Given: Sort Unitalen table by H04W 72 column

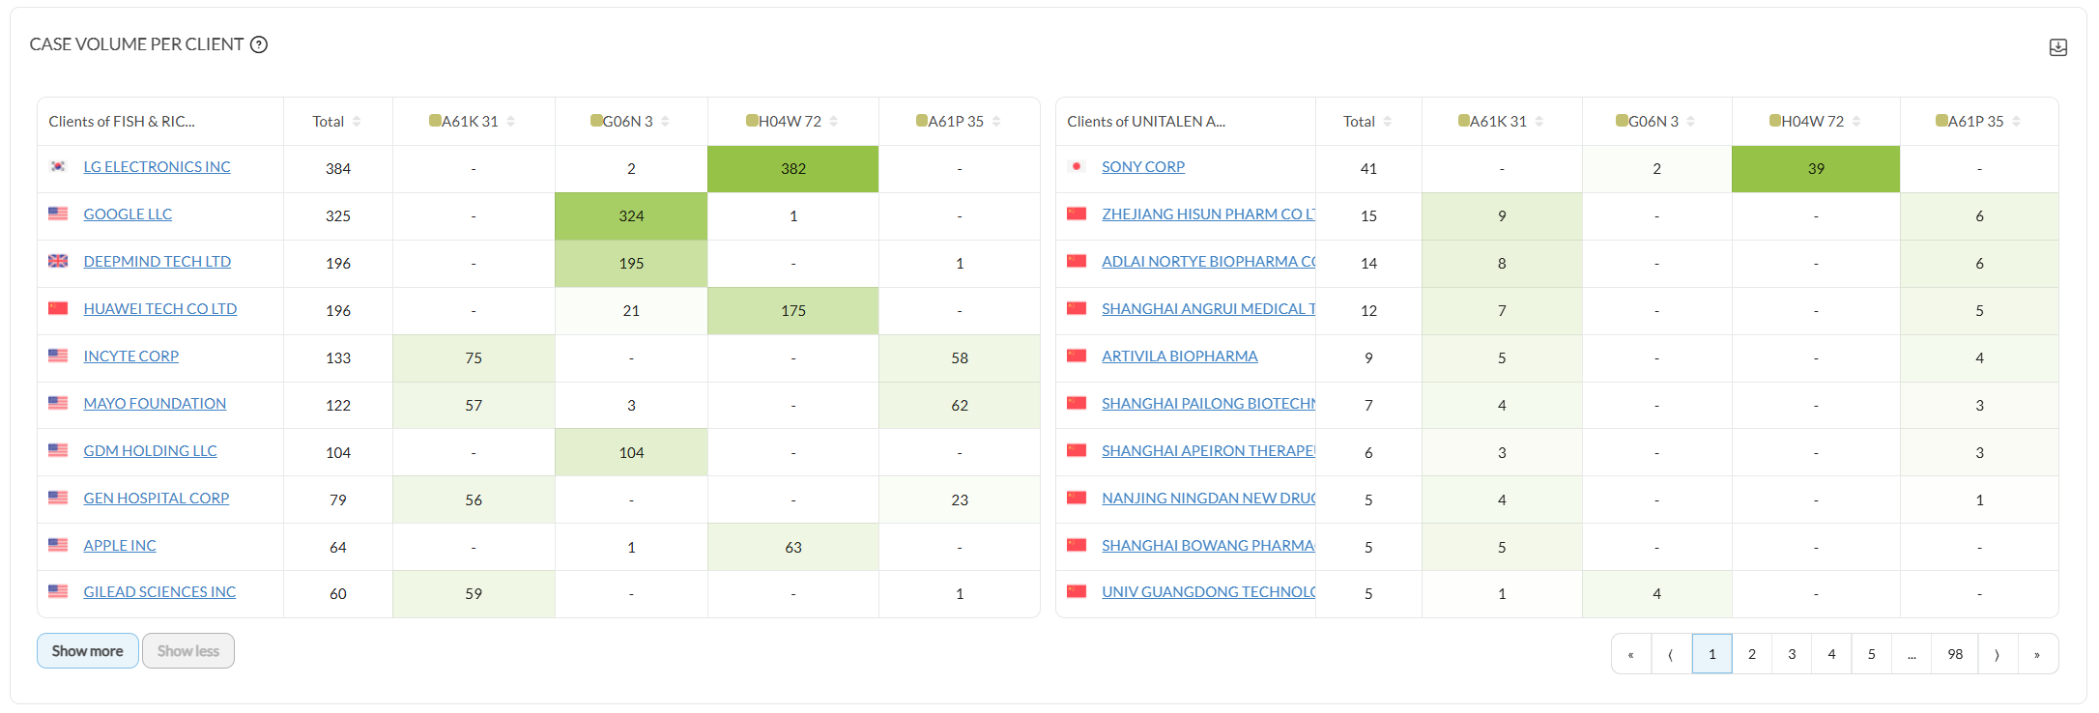Looking at the screenshot, I should coord(1856,122).
